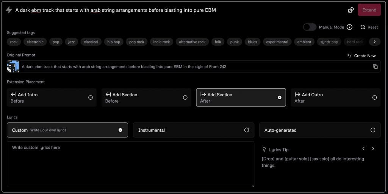Add the electronic suggested tag
388x194 pixels.
click(35, 42)
